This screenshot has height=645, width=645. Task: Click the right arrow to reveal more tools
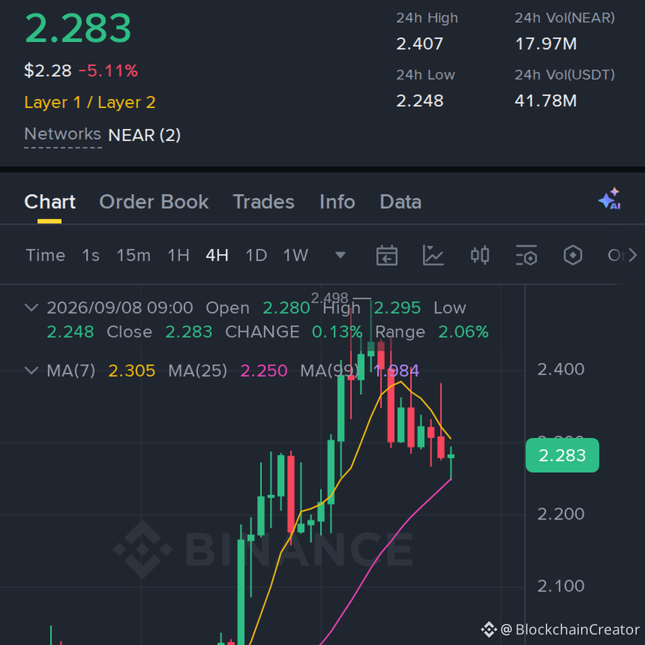632,256
